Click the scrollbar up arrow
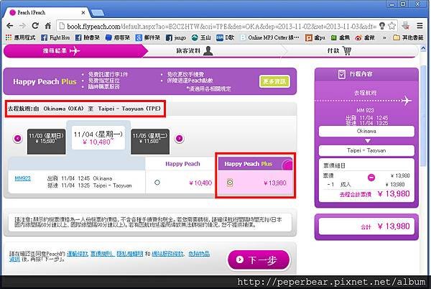Viewport: 431px width, 289px height. pos(423,49)
